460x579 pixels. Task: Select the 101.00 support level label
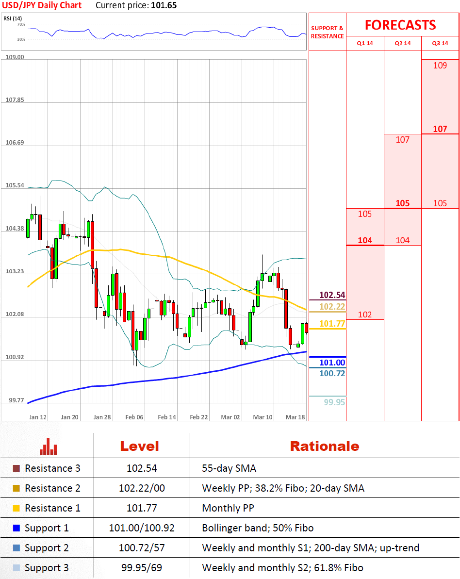[332, 363]
